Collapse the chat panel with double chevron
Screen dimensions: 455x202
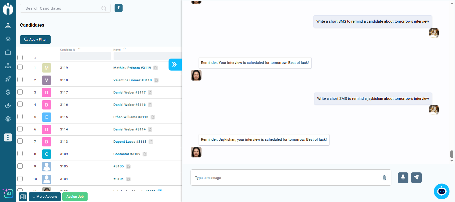(x=175, y=64)
